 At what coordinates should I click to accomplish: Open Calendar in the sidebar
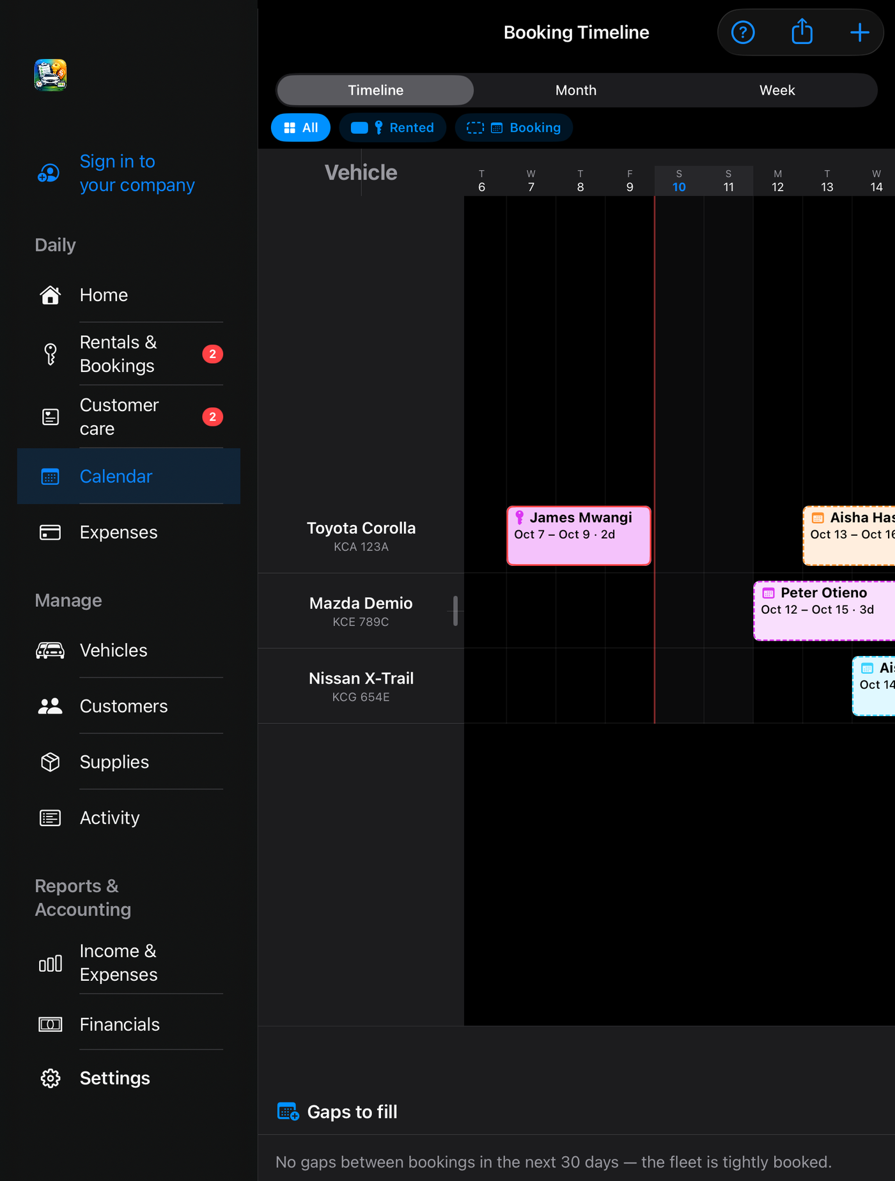(128, 476)
